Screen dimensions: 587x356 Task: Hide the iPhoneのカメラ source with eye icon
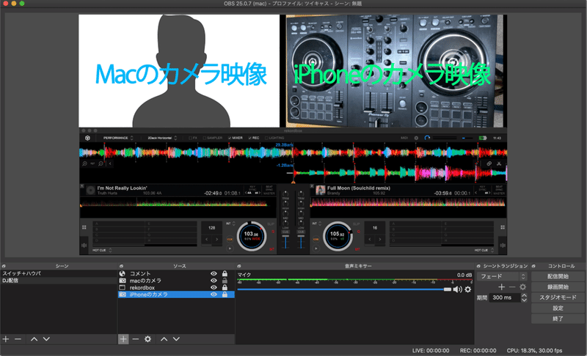pyautogui.click(x=214, y=294)
